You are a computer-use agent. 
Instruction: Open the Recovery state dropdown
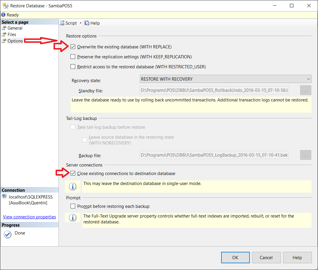226,79
